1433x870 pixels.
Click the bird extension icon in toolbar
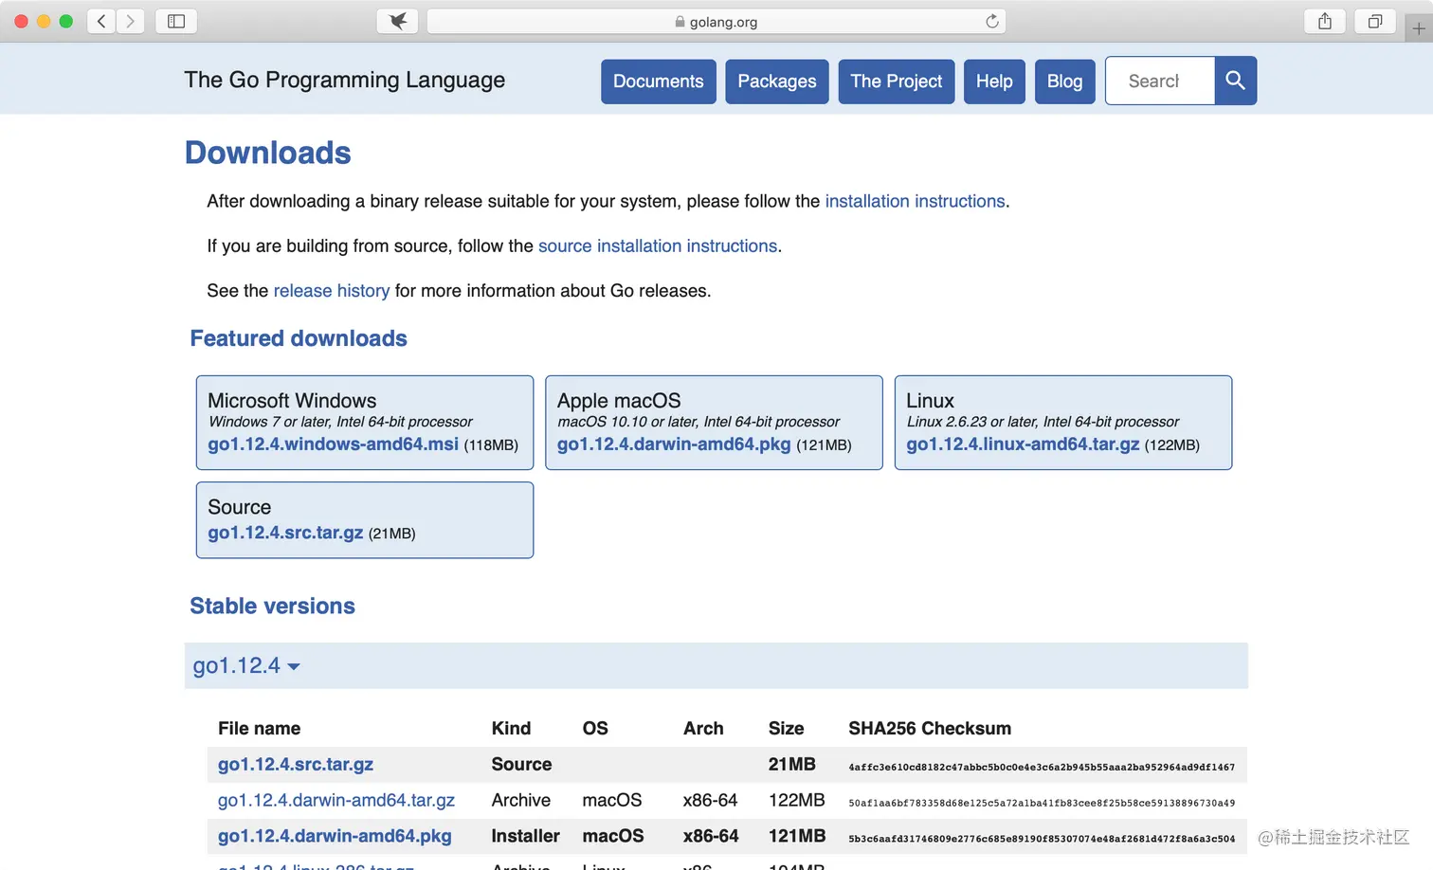pyautogui.click(x=398, y=21)
